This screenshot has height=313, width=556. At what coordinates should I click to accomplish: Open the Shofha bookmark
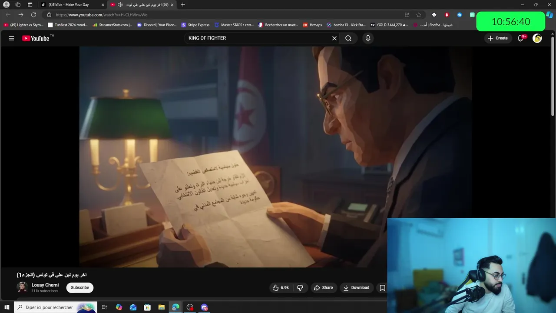click(433, 25)
